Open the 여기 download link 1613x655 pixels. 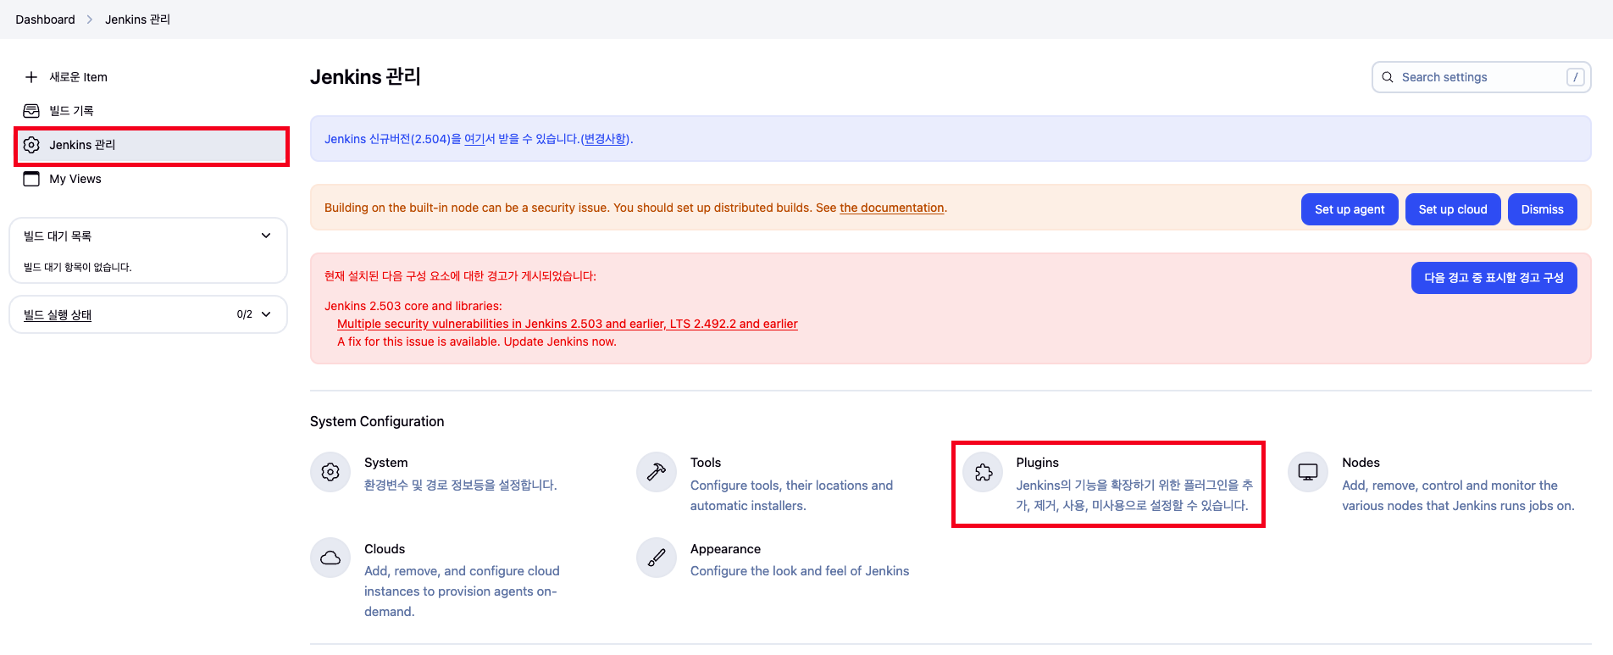474,139
